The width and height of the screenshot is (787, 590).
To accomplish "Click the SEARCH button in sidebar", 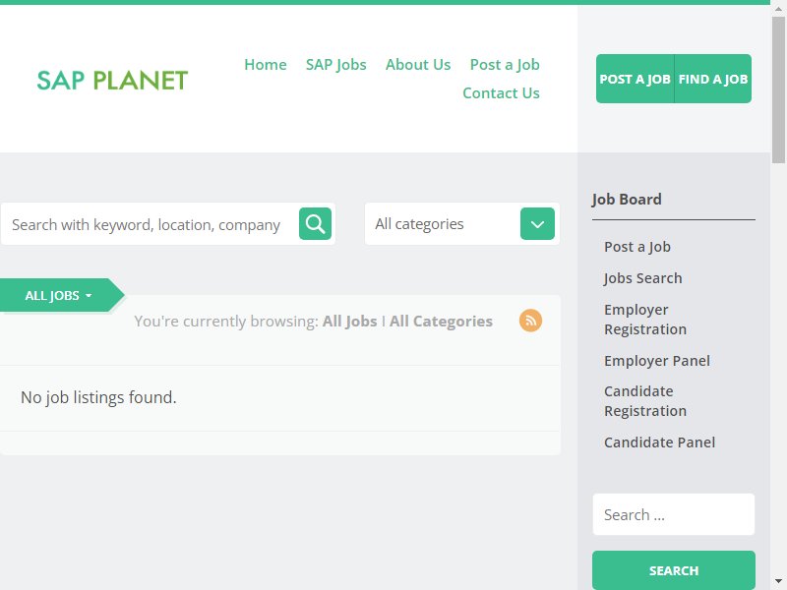I will [674, 570].
